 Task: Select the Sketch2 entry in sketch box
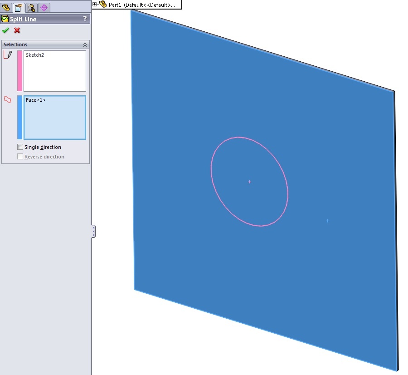point(35,55)
